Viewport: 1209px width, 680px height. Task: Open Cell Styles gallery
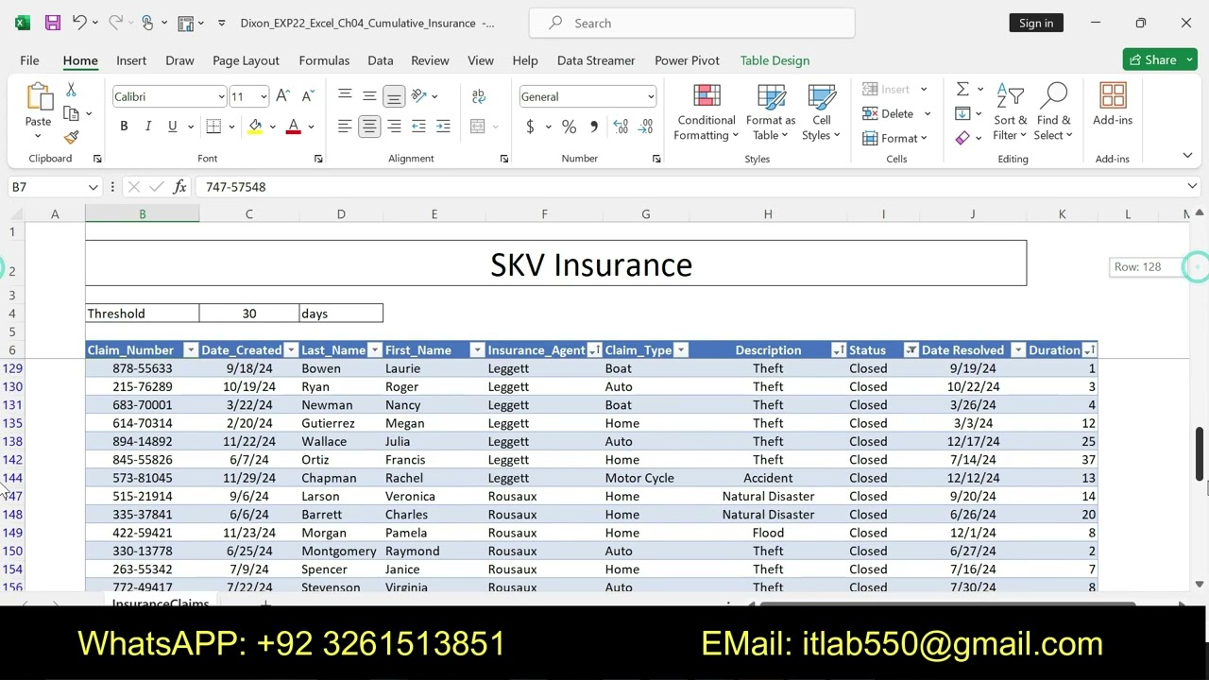[x=822, y=113]
